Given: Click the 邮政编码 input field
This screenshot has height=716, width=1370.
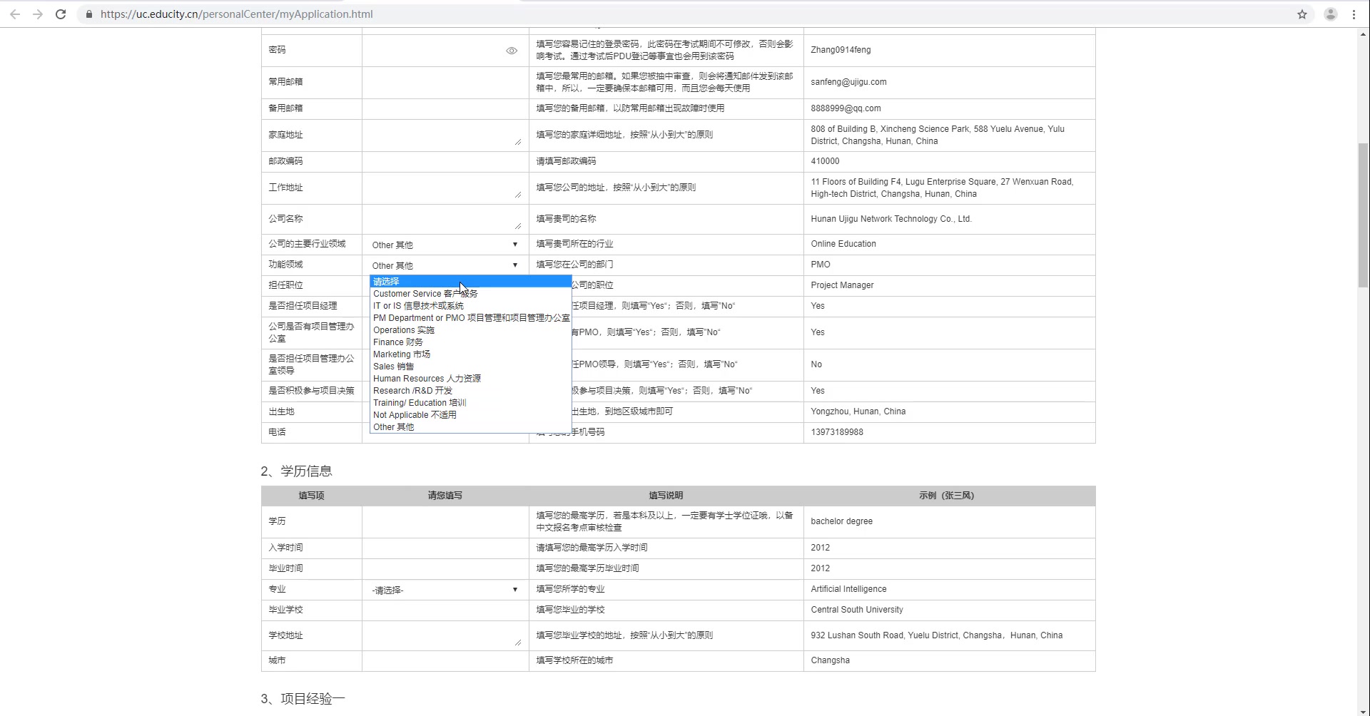Looking at the screenshot, I should click(x=445, y=161).
